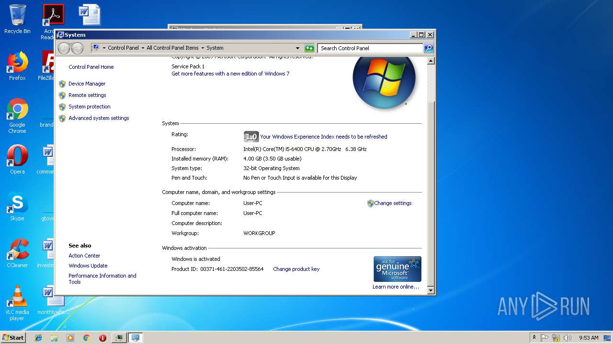613x344 pixels.
Task: Click the 1.0 Windows Experience rating badge
Action: coord(251,137)
